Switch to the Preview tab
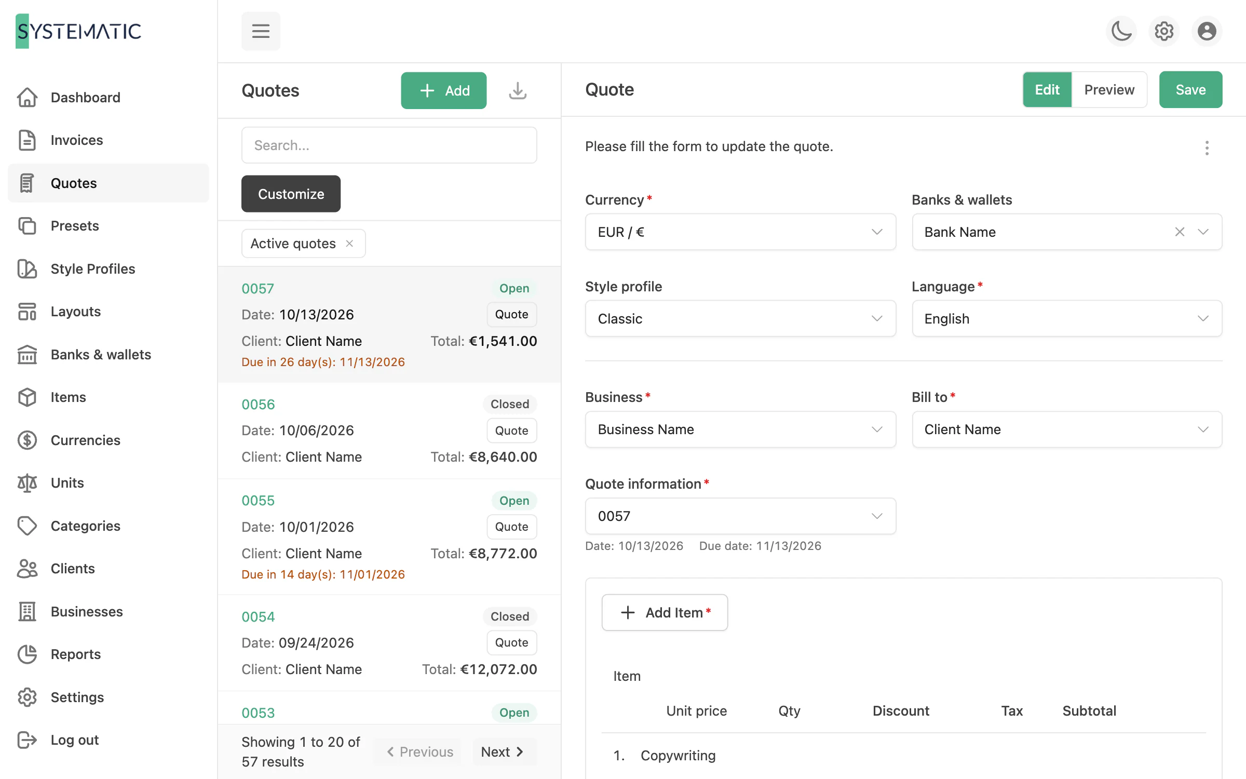1246x779 pixels. click(1109, 90)
